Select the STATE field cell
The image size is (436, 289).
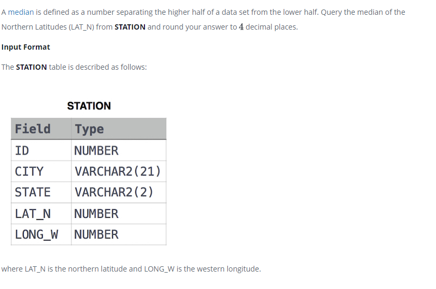click(x=41, y=192)
